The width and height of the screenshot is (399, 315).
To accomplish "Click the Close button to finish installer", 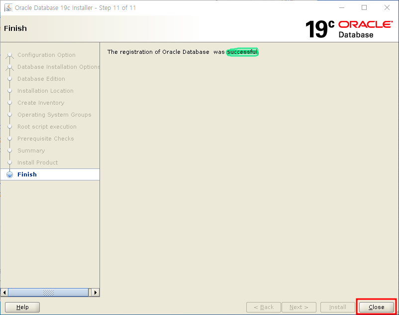I will pos(376,307).
